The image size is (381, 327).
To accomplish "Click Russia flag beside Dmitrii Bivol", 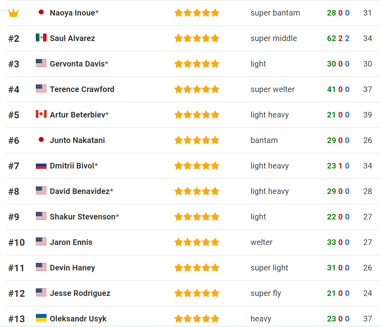I will click(x=41, y=166).
